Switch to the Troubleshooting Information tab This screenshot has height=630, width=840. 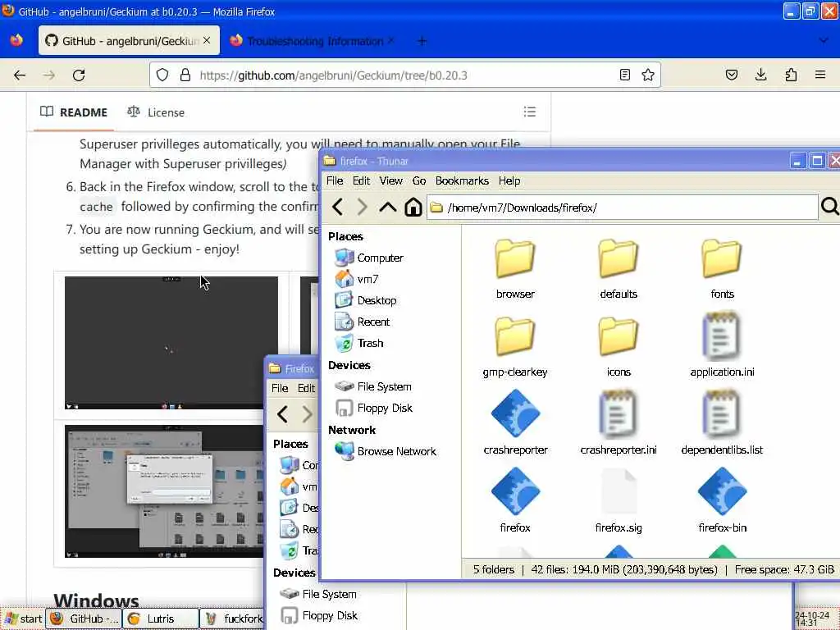point(314,41)
